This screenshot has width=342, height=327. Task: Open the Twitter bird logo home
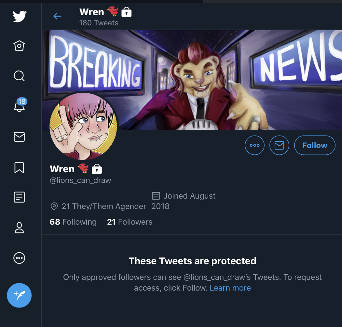pyautogui.click(x=20, y=16)
